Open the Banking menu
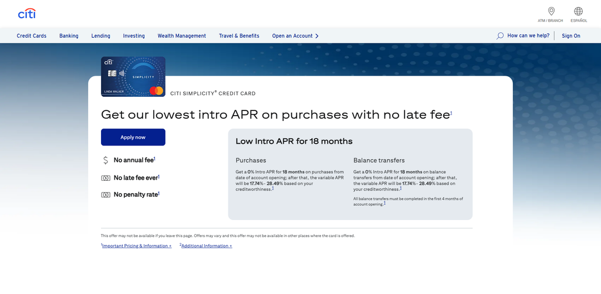The height and width of the screenshot is (294, 601). tap(69, 36)
